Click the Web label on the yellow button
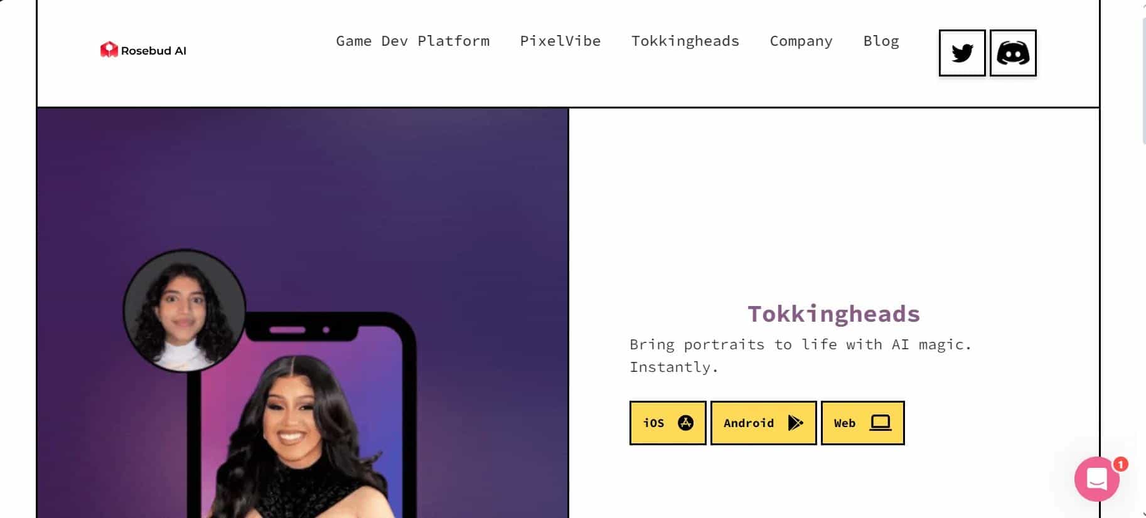1146x518 pixels. tap(844, 423)
